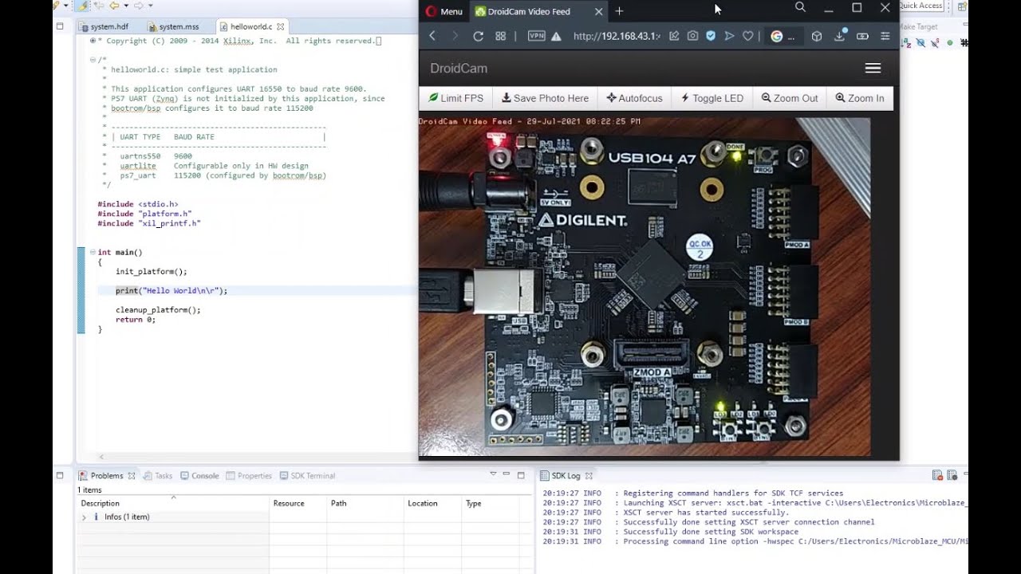Click the battery saver icon

click(862, 36)
